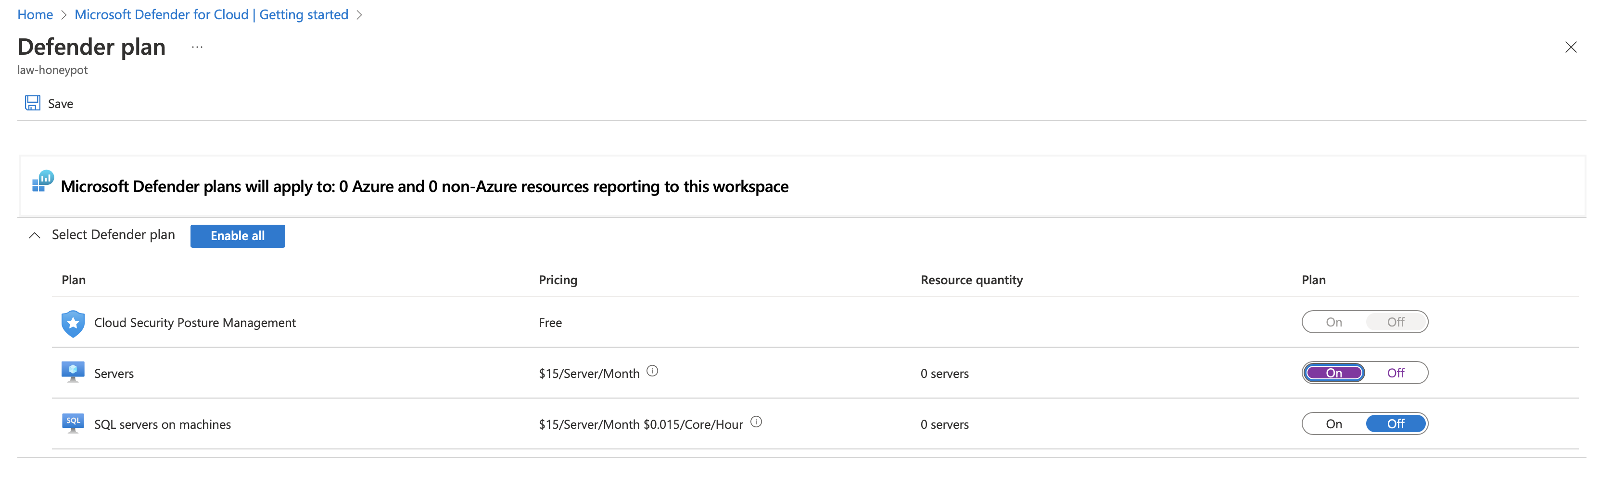Viewport: 1599px width, 484px height.
Task: Click the Defender plan page title
Action: point(92,47)
